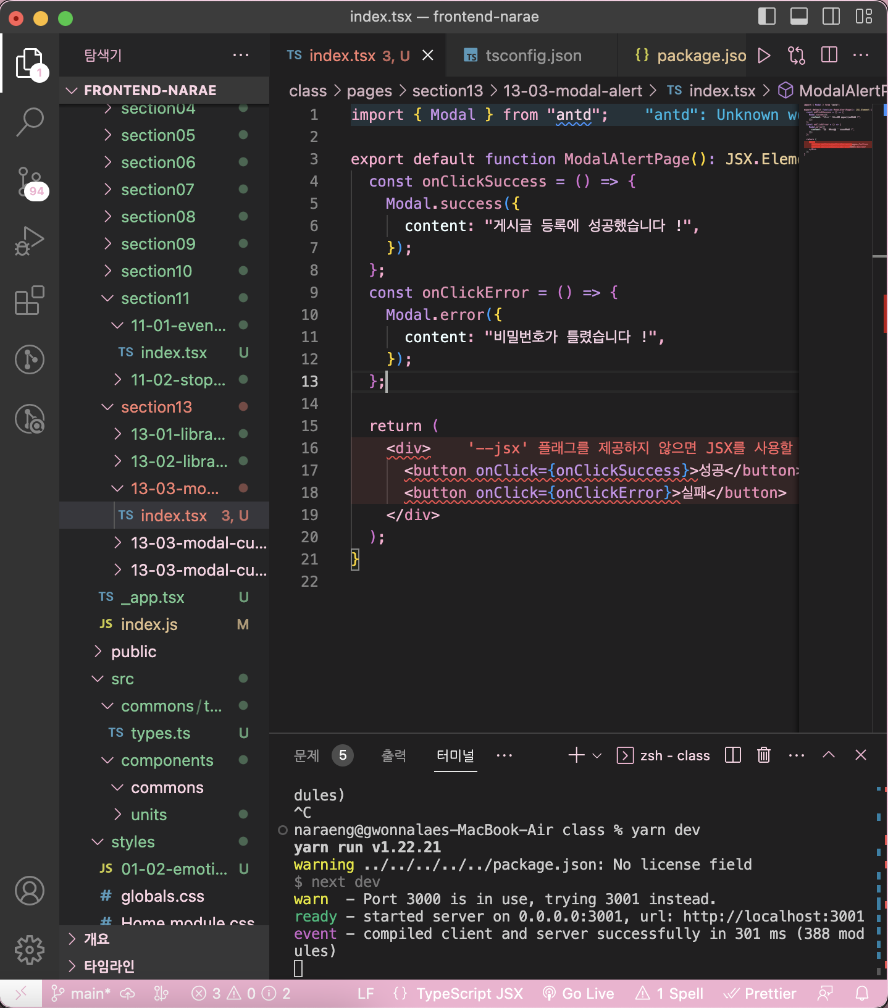This screenshot has width=888, height=1008.
Task: Change language mode TypeScript JSX
Action: coord(469,993)
